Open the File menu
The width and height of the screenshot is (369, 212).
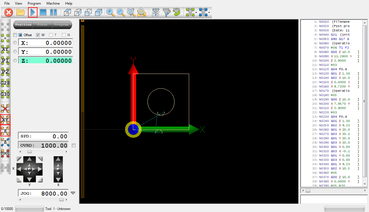[x=7, y=3]
